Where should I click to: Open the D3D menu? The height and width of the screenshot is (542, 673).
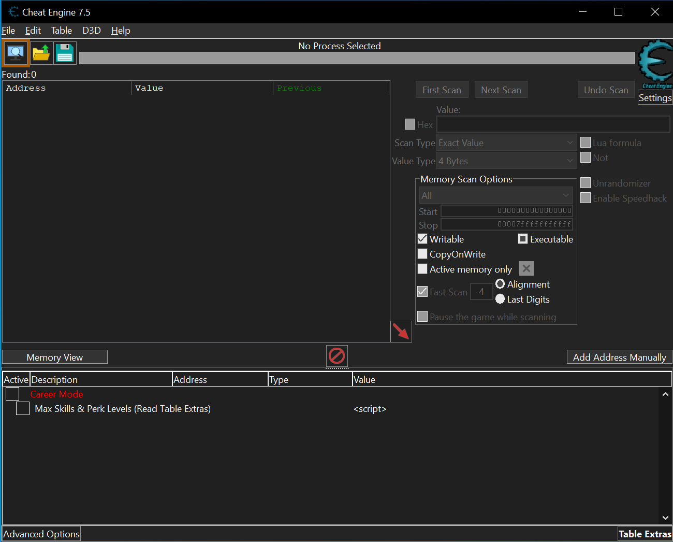(92, 31)
